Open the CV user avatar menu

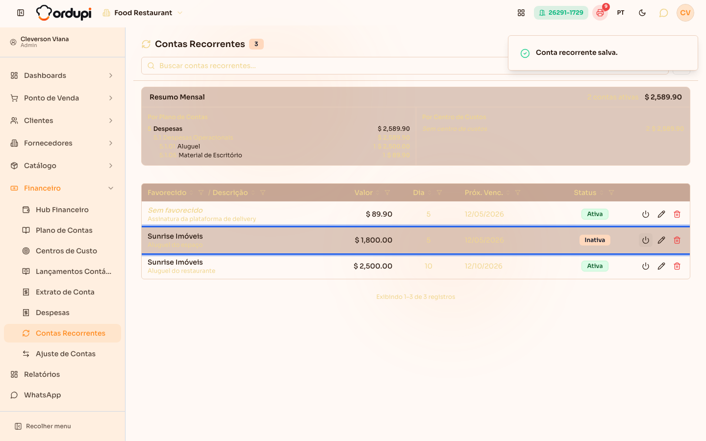685,13
